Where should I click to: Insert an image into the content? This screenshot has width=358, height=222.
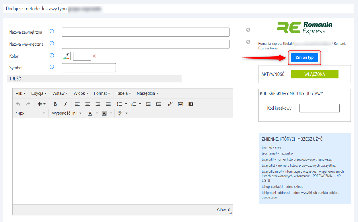[x=180, y=104]
